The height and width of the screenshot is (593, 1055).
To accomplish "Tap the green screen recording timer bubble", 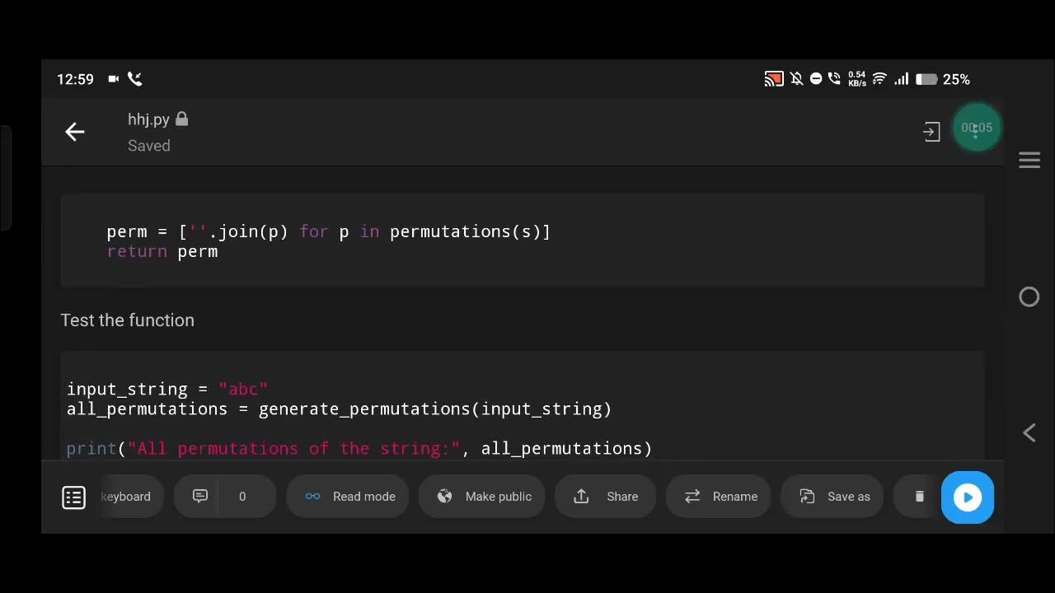I will [x=977, y=128].
